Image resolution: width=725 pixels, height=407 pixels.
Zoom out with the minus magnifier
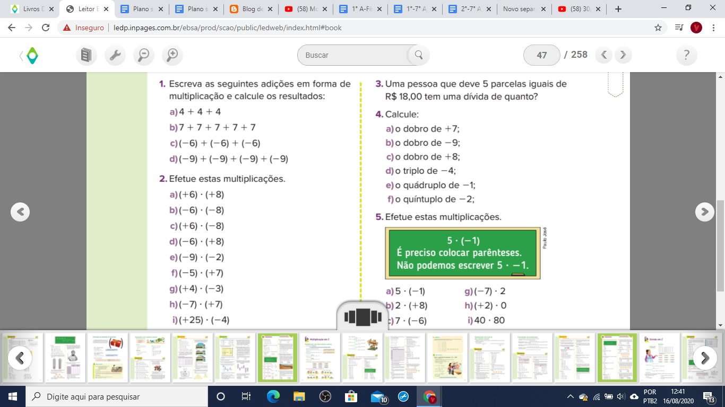coord(144,55)
